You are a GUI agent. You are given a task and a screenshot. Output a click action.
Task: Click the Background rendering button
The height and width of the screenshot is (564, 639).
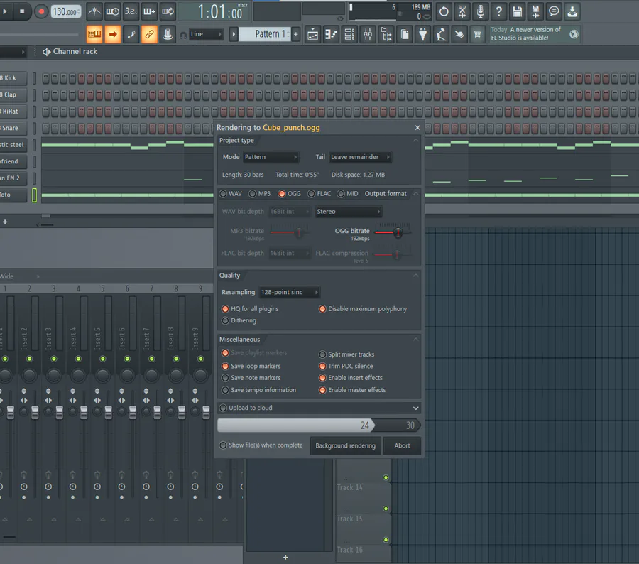tap(346, 446)
